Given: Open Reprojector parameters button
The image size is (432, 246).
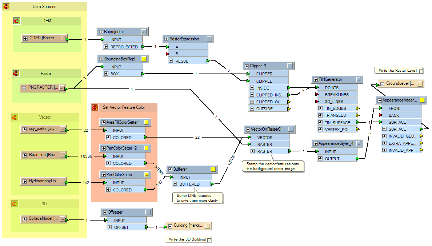Looking at the screenshot, I should [144, 32].
